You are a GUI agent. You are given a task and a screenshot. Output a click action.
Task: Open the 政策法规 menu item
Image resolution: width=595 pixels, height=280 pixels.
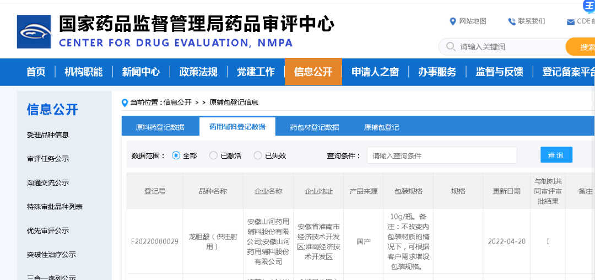pyautogui.click(x=198, y=72)
